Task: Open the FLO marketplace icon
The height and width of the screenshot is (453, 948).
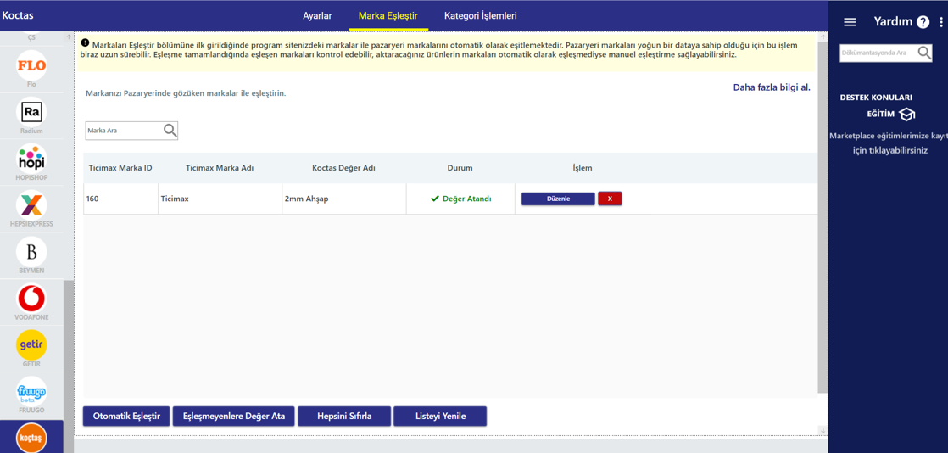Action: (31, 64)
